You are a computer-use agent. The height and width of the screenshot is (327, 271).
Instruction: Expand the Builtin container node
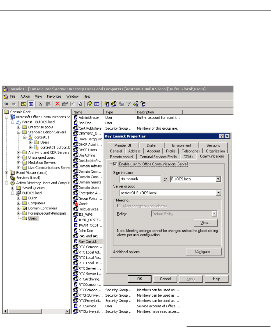(19, 198)
